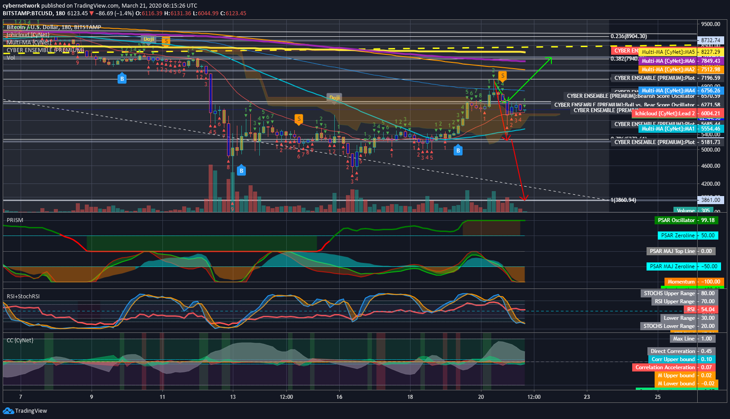The width and height of the screenshot is (730, 419).
Task: Click the Direct Correration 0.45 label
Action: point(682,351)
